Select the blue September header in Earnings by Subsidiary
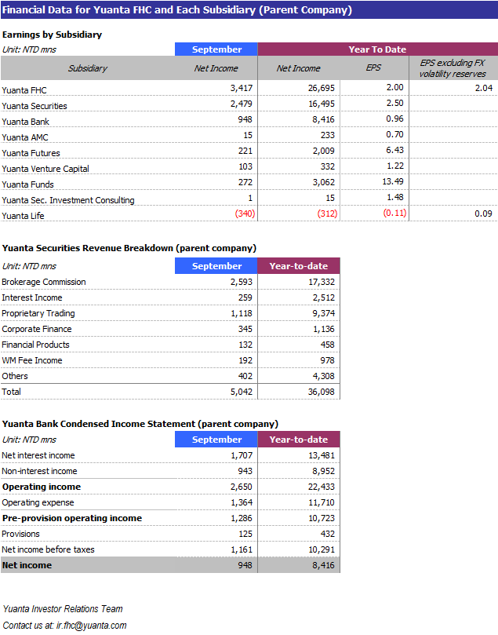Viewport: 498px width, 635px height. [x=216, y=49]
